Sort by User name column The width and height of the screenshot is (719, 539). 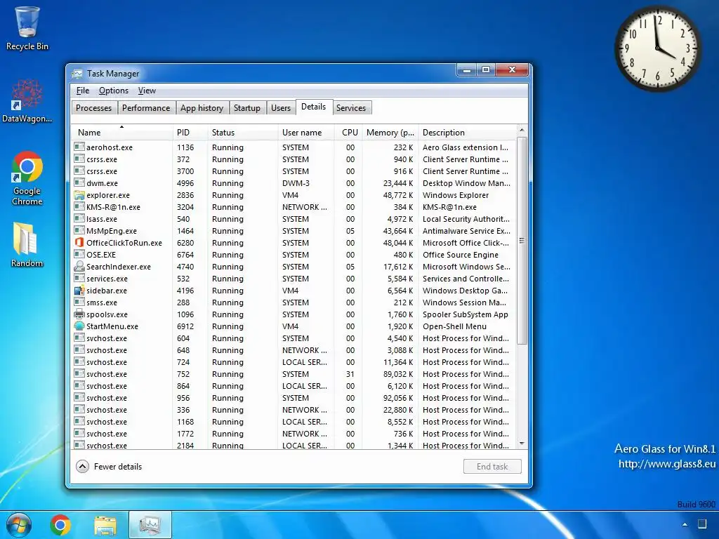306,133
